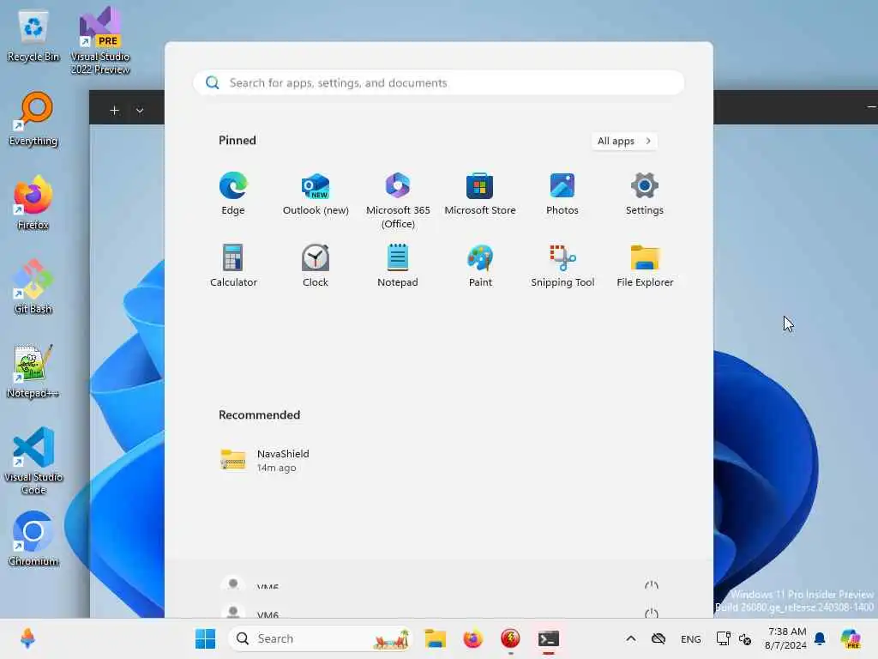Screen dimensions: 878x659
Task: Open Notepad from pinned apps
Action: click(398, 266)
